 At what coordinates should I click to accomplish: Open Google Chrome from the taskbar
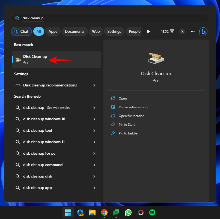[104, 212]
